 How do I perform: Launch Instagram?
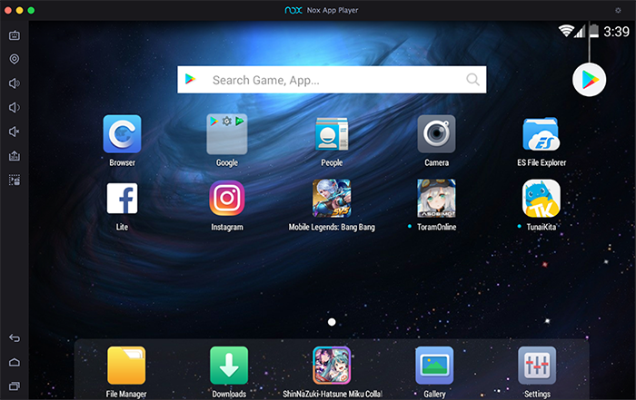pyautogui.click(x=227, y=199)
